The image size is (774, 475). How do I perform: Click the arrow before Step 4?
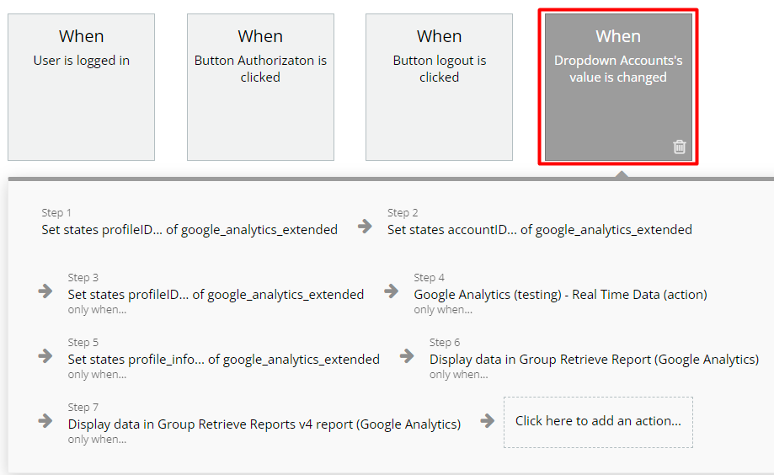pos(392,291)
